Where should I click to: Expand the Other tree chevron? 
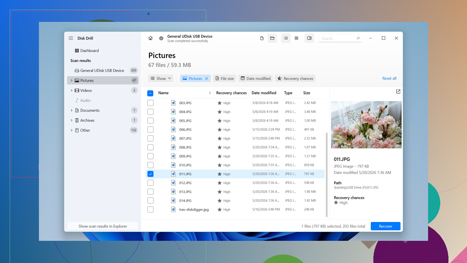pyautogui.click(x=71, y=130)
